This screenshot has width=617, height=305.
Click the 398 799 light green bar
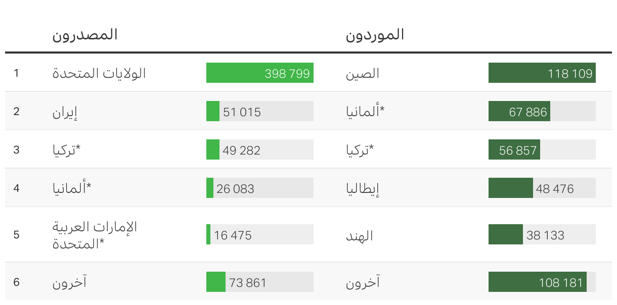pos(260,73)
